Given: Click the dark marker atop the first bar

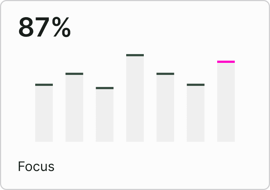Looking at the screenshot, I should (44, 85).
